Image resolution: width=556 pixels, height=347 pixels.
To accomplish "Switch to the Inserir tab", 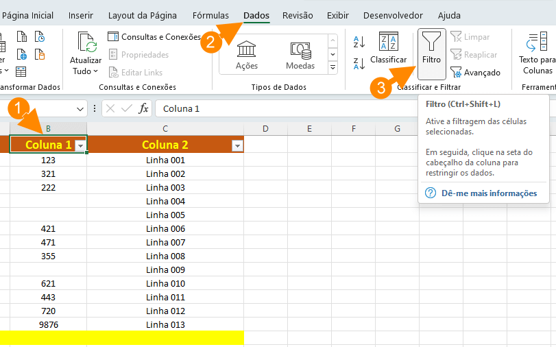I will (80, 16).
